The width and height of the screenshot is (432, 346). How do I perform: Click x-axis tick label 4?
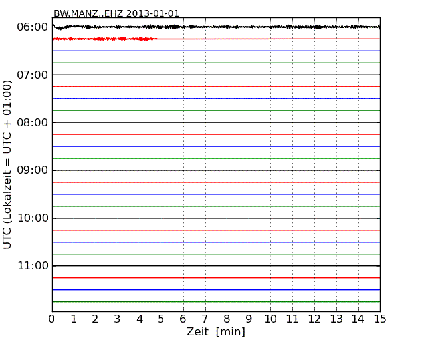pos(140,319)
